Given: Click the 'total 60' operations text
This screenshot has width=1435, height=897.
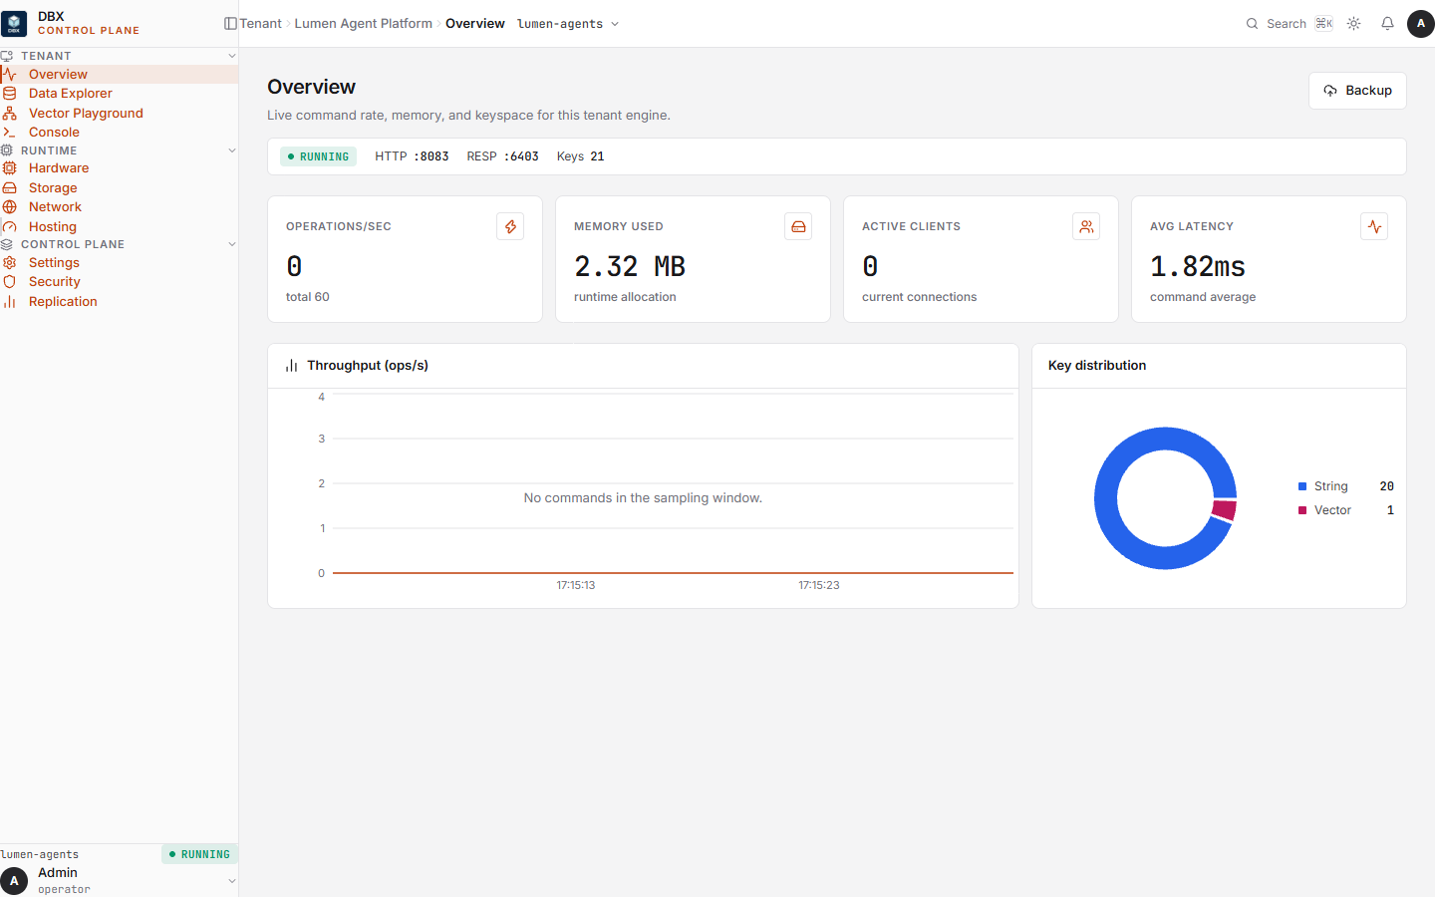Looking at the screenshot, I should 308,297.
